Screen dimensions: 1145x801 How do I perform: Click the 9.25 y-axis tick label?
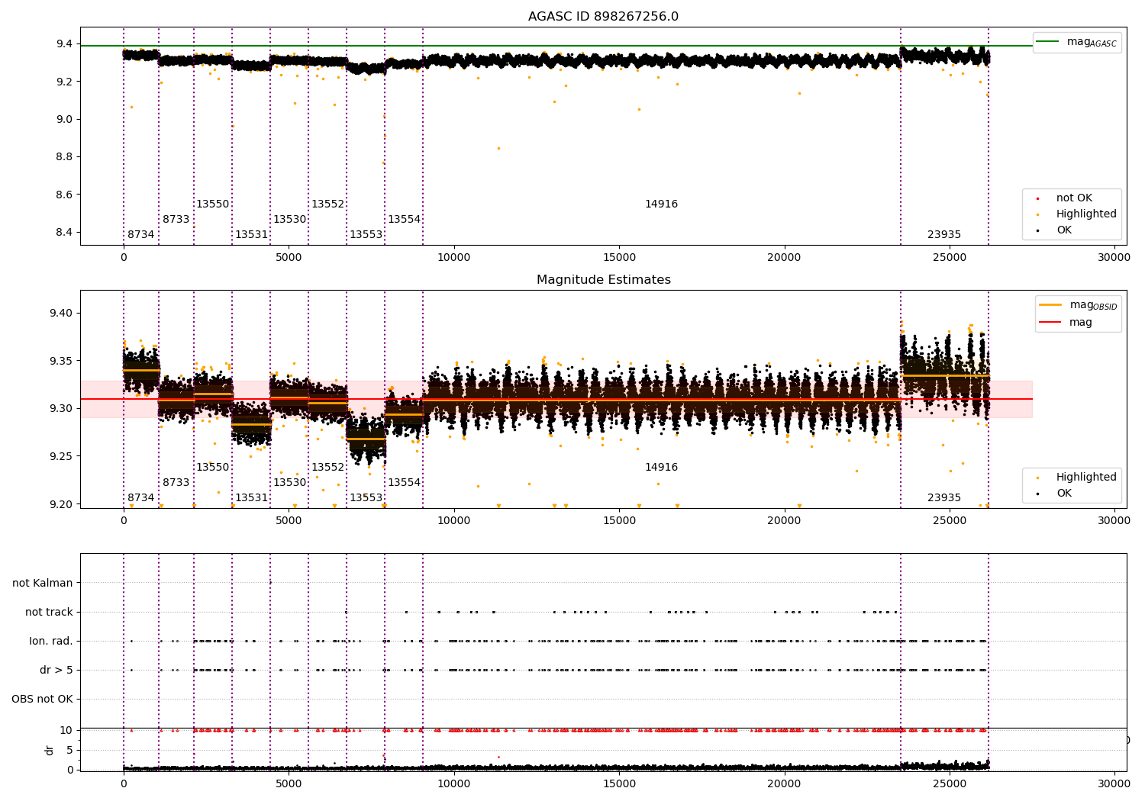pyautogui.click(x=62, y=457)
